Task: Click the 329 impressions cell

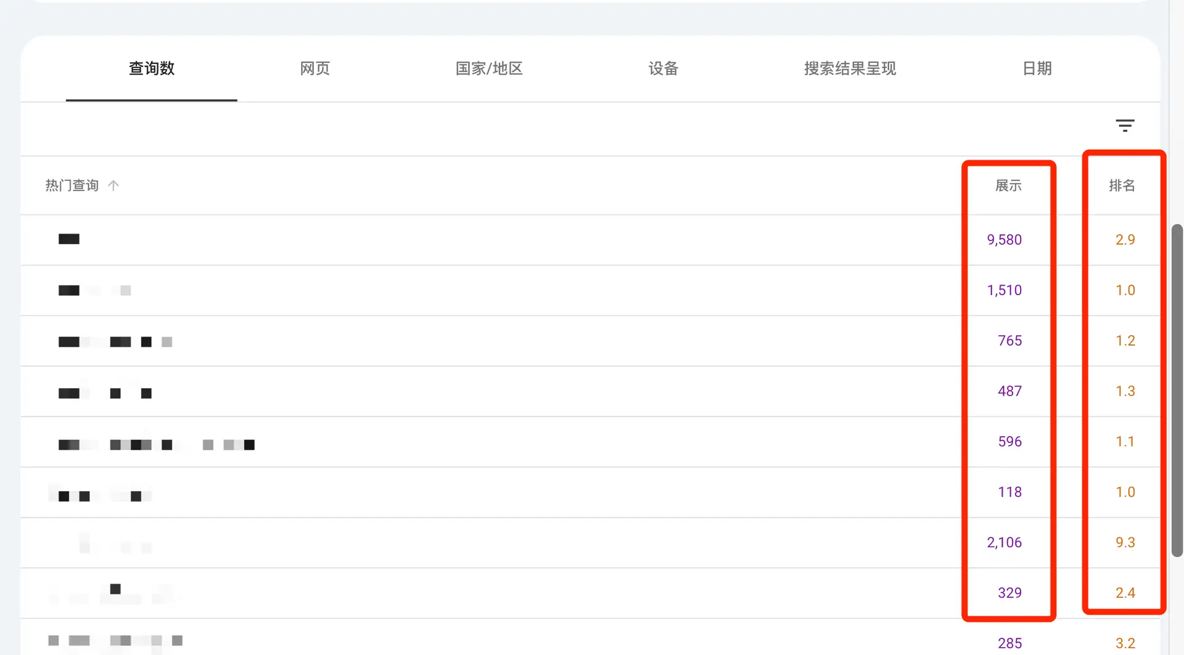Action: coord(1010,593)
